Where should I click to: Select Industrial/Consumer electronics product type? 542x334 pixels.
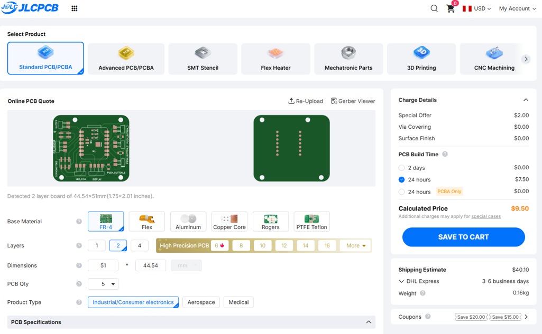coord(133,302)
